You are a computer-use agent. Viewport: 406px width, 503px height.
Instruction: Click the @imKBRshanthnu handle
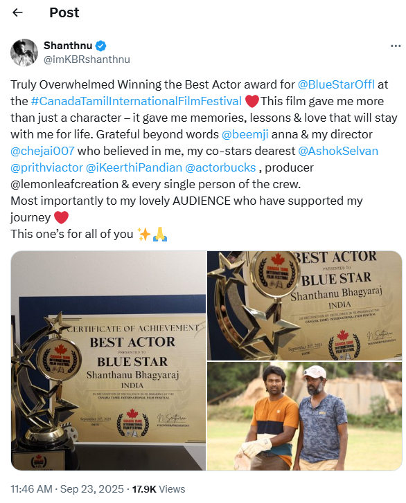[x=87, y=60]
